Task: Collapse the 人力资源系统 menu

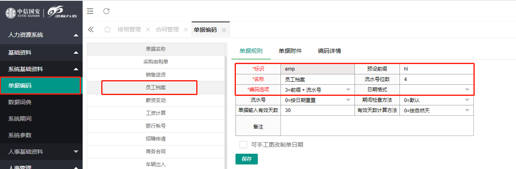Action: tap(41, 35)
